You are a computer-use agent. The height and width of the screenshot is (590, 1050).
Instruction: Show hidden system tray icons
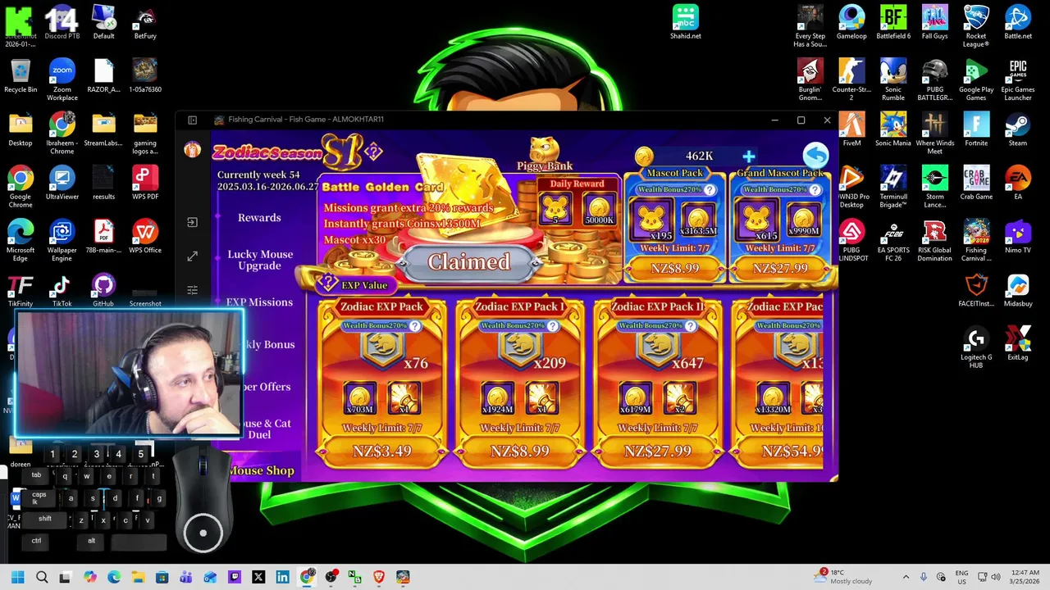coord(906,577)
